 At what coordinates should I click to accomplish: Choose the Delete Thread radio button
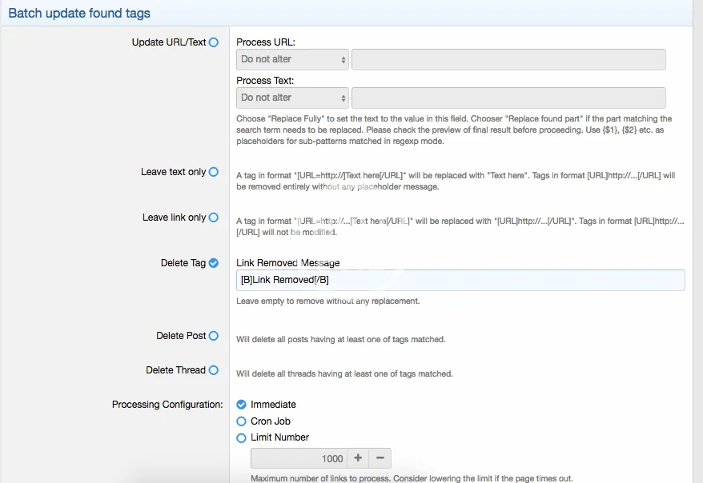(x=214, y=370)
